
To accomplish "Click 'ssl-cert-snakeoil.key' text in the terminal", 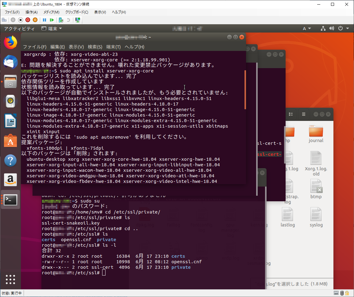I will point(71,223).
